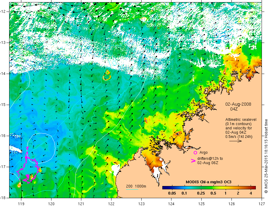Click the latitude axis label '-16'

tap(3, 136)
